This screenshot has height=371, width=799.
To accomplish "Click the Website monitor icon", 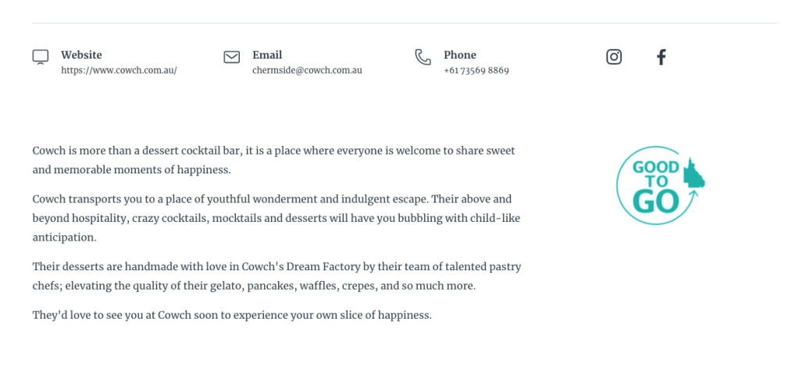I will (x=41, y=57).
